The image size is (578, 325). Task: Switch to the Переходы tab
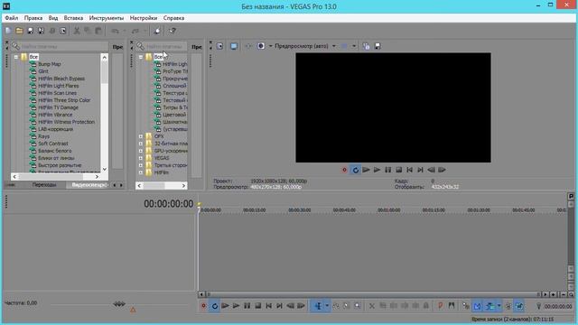click(x=44, y=185)
